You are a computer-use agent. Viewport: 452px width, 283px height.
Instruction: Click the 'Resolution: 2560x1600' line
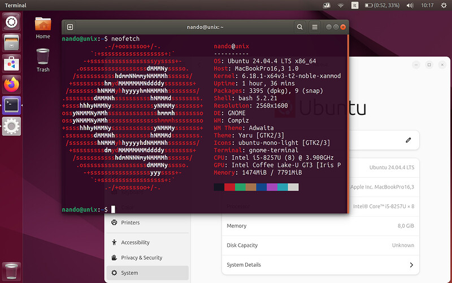tap(251, 106)
